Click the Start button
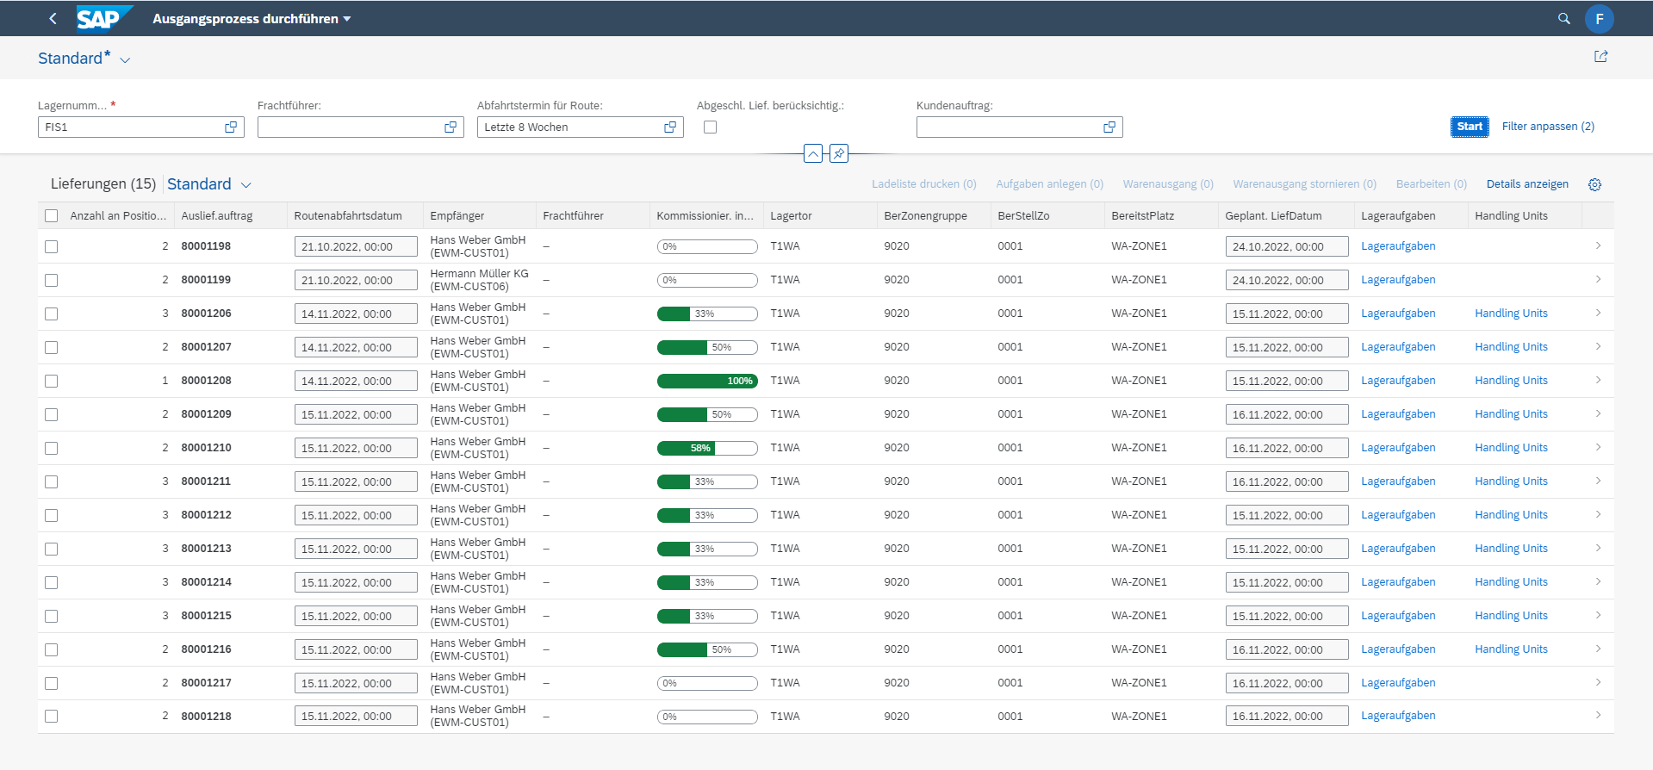1653x770 pixels. click(1470, 127)
